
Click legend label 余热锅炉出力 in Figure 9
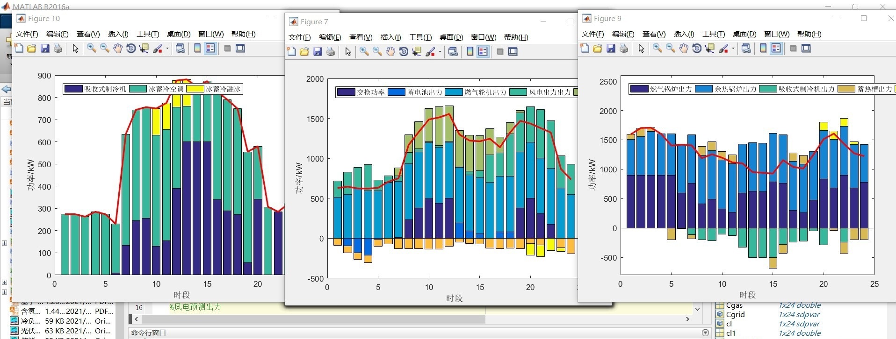(x=735, y=89)
